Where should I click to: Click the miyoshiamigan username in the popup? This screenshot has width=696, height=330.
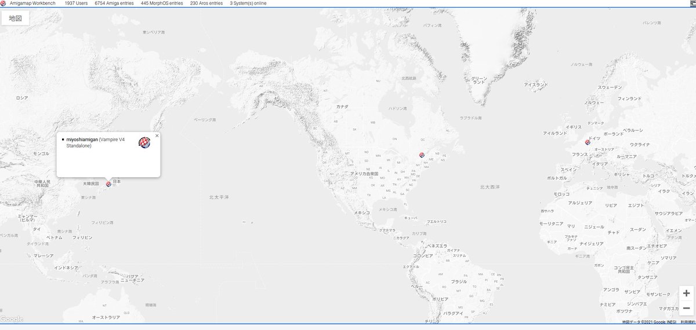[x=82, y=140]
